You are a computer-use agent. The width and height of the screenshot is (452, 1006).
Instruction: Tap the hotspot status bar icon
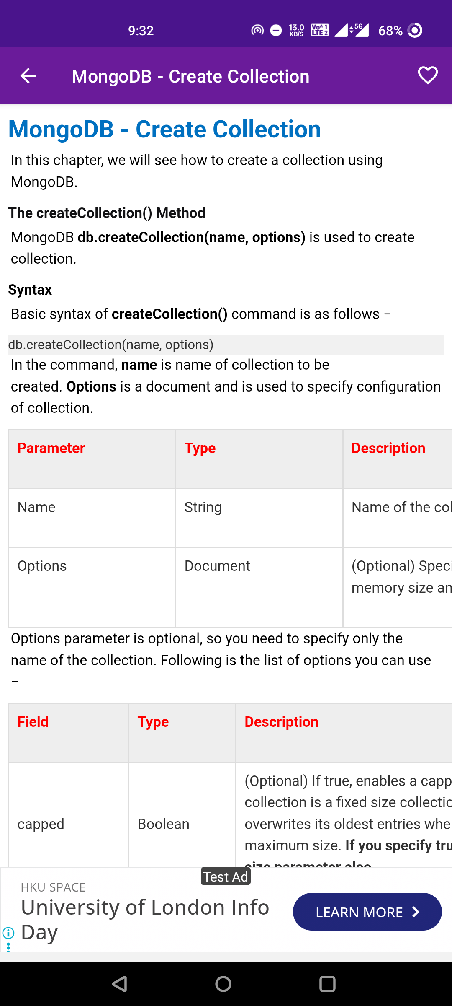point(257,30)
